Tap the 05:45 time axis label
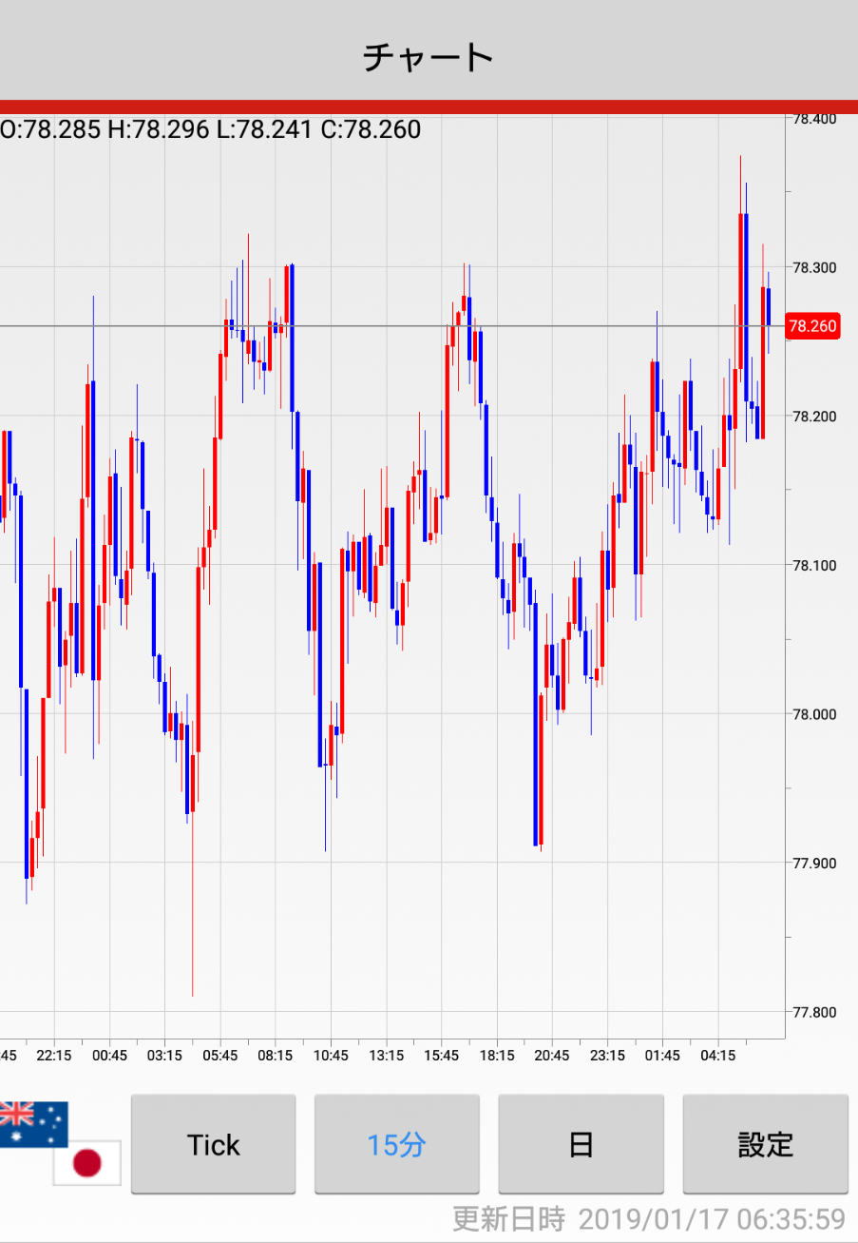The height and width of the screenshot is (1243, 858). coord(219,1056)
